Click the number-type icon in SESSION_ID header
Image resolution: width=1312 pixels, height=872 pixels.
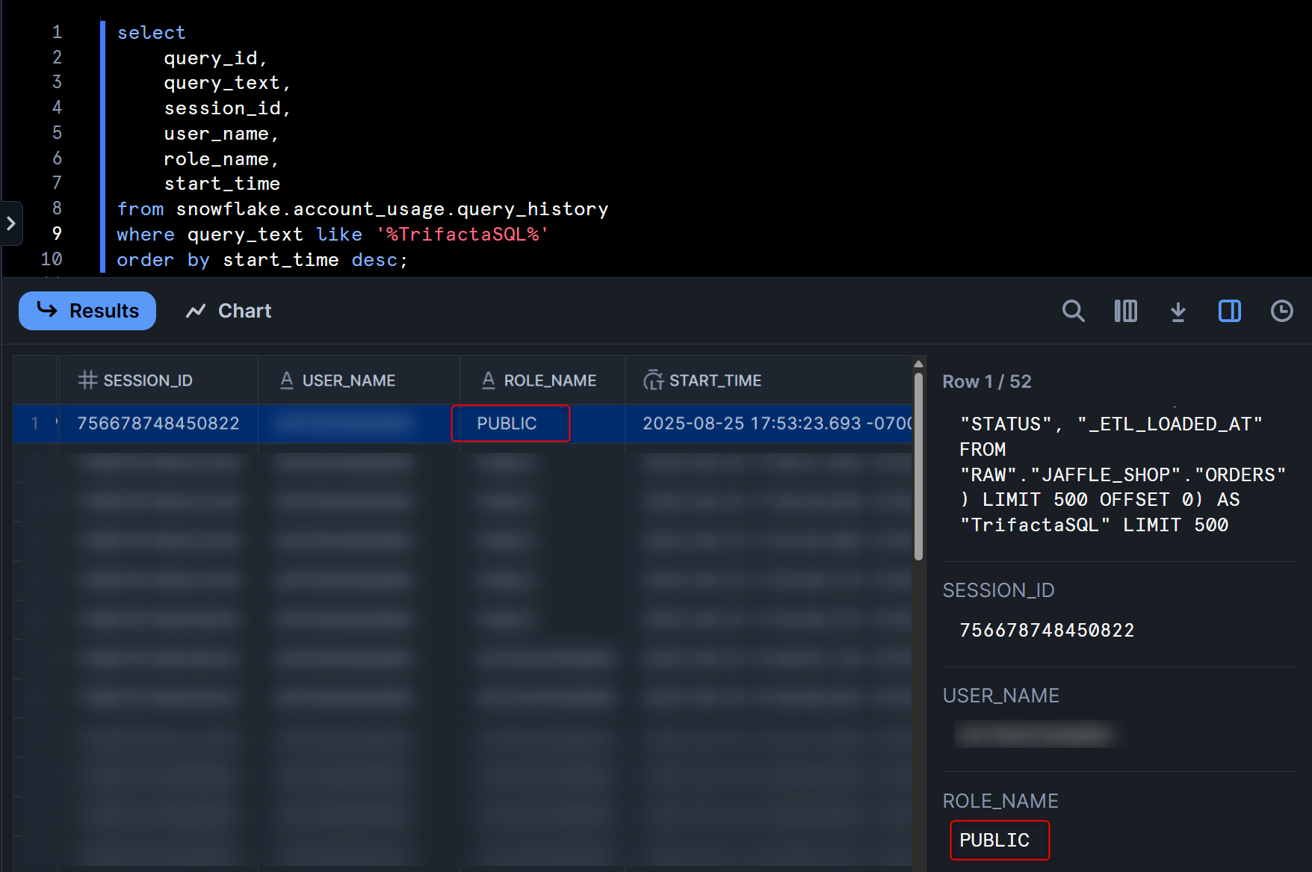tap(88, 380)
